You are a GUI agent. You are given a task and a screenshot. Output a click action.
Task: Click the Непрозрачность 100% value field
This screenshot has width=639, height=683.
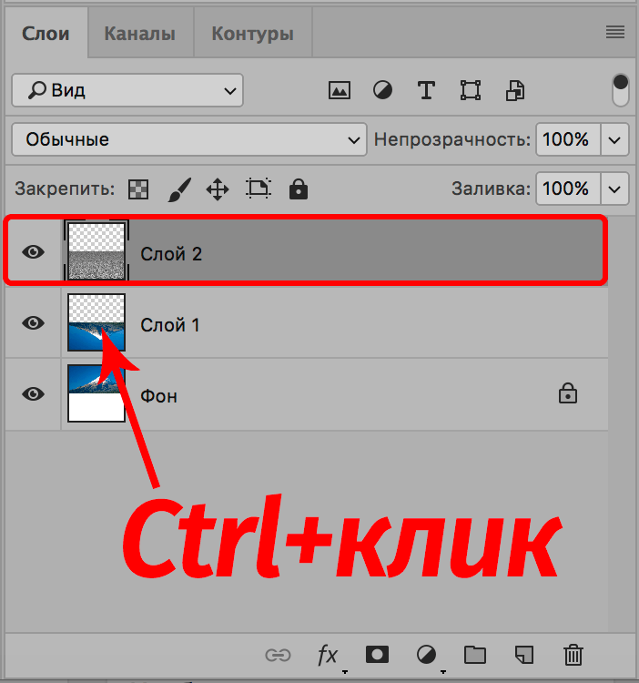(568, 139)
